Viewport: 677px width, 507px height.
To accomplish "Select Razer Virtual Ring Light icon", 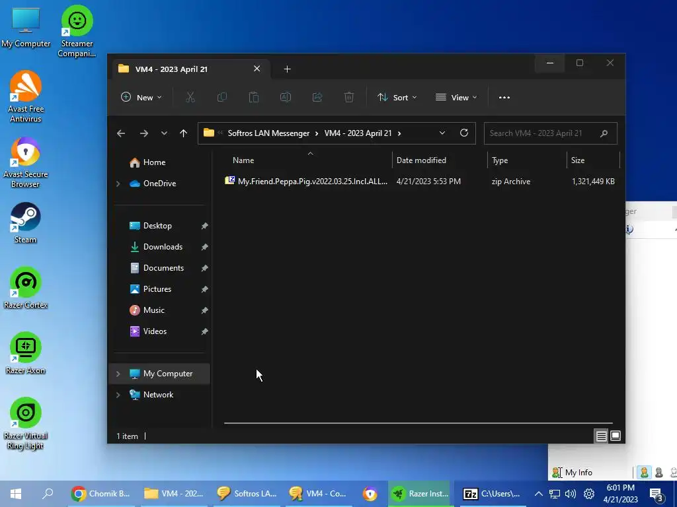I will pyautogui.click(x=26, y=423).
